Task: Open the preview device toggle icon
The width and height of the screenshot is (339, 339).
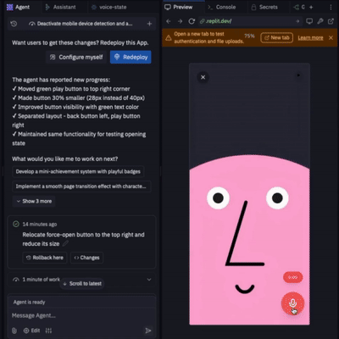Action: point(309,21)
